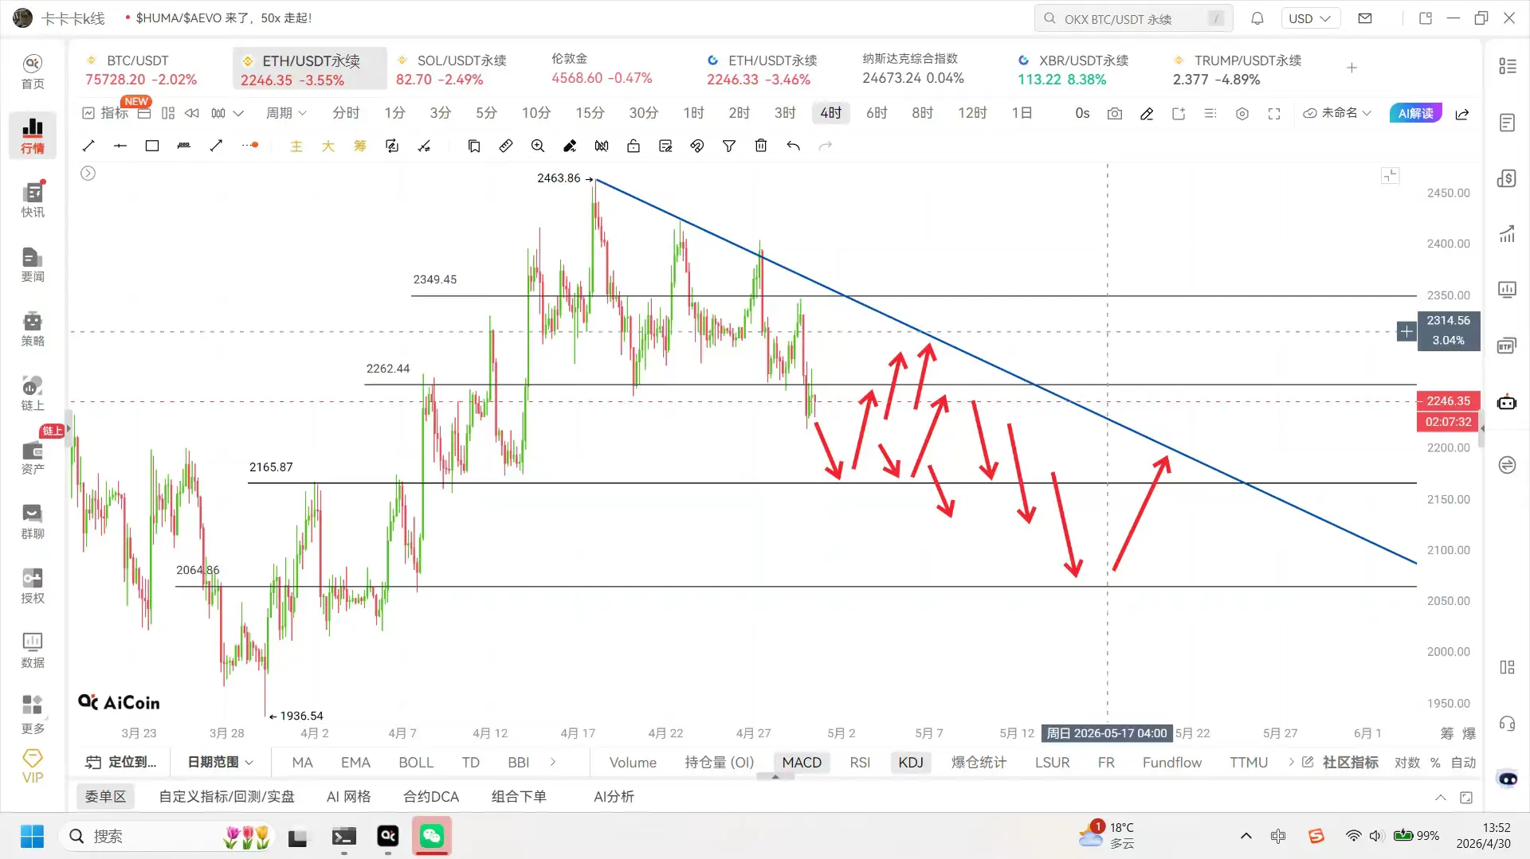Expand the order panel up arrow

(1441, 797)
